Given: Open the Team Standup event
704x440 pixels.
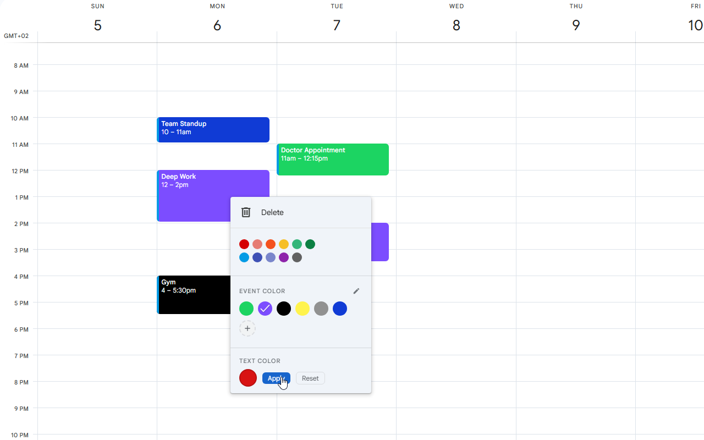Looking at the screenshot, I should (x=213, y=130).
